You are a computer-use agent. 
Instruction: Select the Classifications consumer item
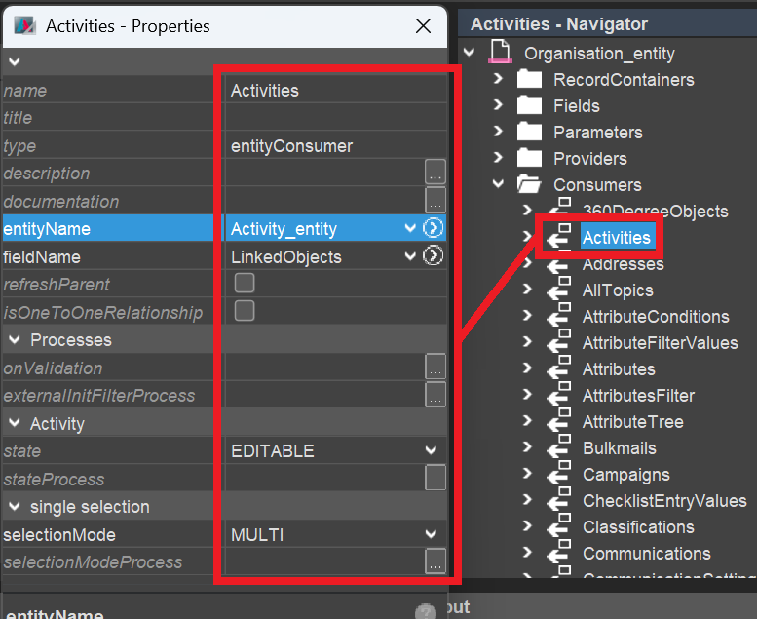tap(638, 527)
